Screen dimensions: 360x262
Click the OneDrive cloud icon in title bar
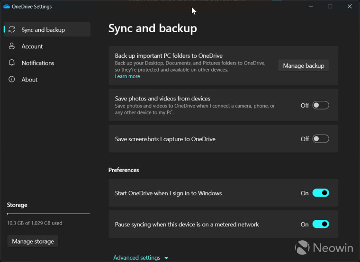pyautogui.click(x=7, y=7)
